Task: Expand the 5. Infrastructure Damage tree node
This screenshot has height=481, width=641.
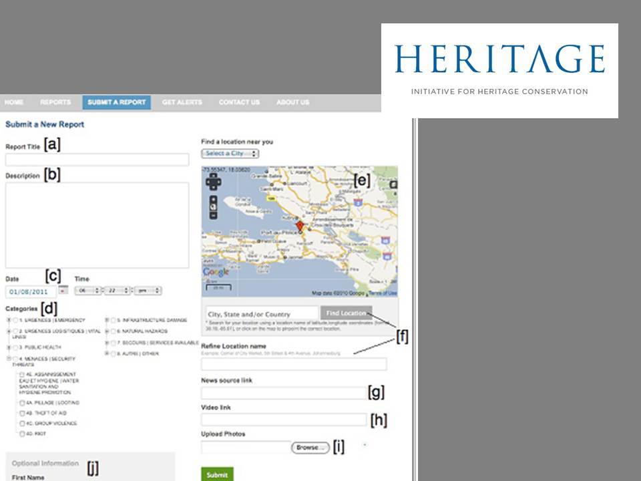Action: tap(107, 320)
